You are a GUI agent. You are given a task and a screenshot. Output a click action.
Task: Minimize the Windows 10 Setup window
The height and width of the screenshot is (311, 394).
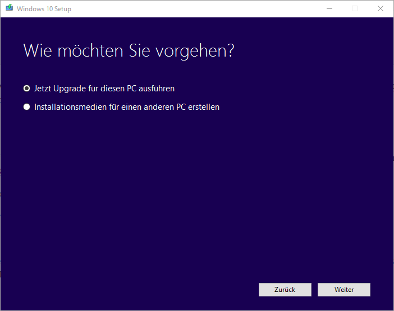point(329,9)
